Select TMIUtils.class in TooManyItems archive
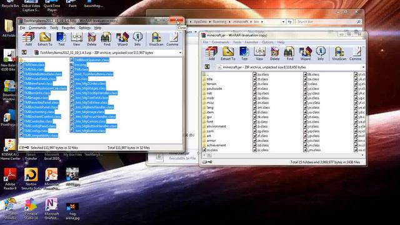The width and height of the screenshot is (400, 225). [x=32, y=69]
